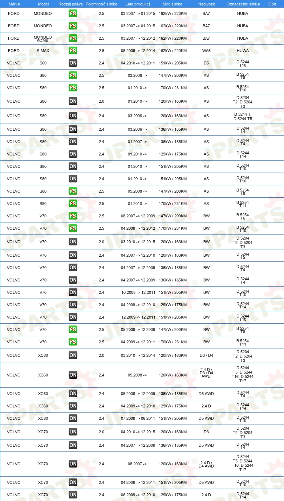Click ON icon in V70 04.2007 -> 12.2010 row
The image size is (284, 501).
coord(73,255)
